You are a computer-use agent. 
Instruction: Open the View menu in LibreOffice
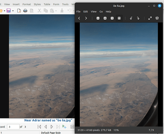(7, 4)
